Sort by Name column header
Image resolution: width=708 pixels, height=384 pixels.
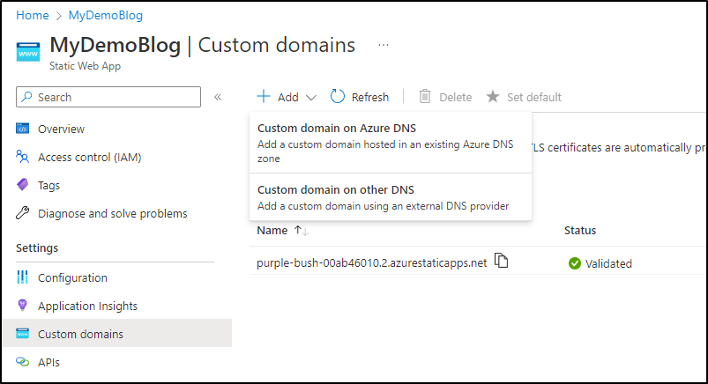click(x=272, y=231)
